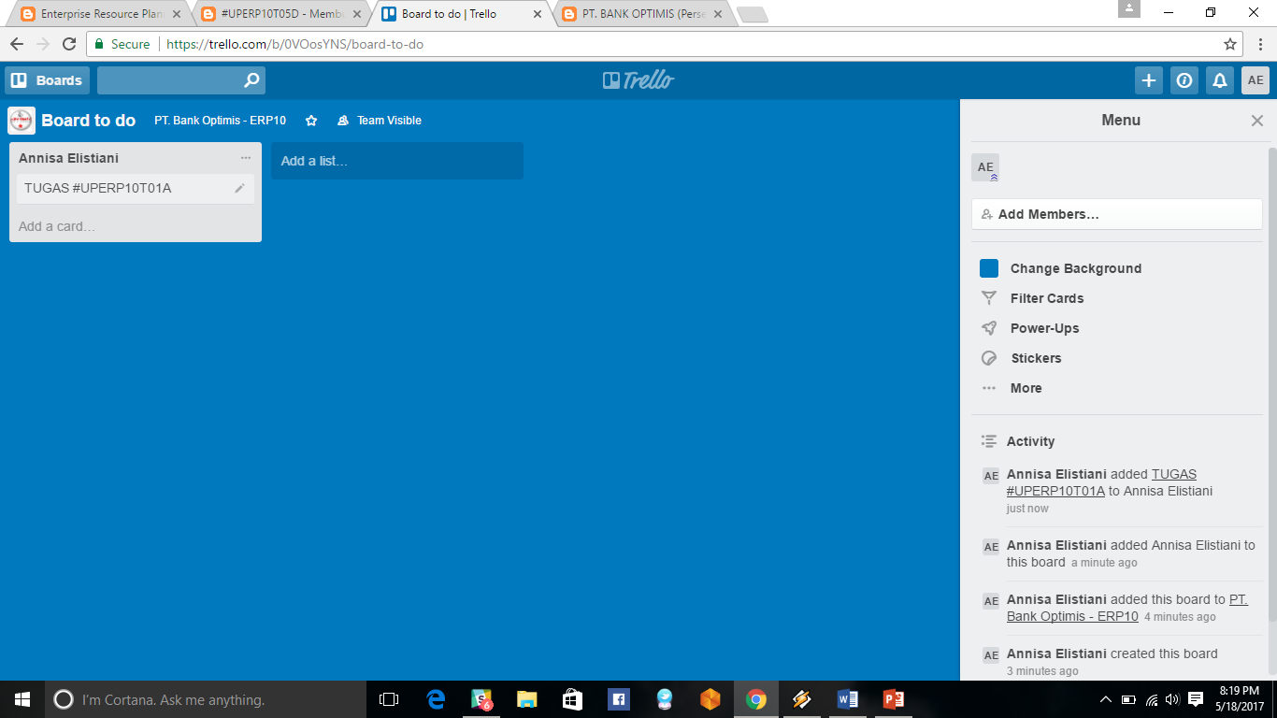Launch Microsoft Edge from taskbar

click(436, 699)
